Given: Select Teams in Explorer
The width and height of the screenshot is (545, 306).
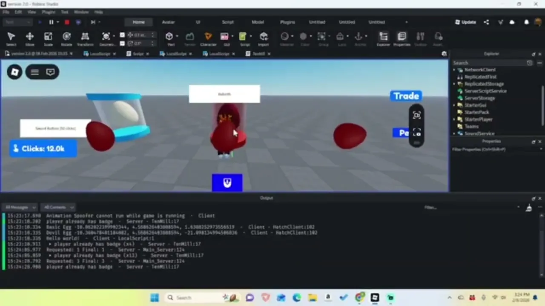Looking at the screenshot, I should pyautogui.click(x=471, y=126).
